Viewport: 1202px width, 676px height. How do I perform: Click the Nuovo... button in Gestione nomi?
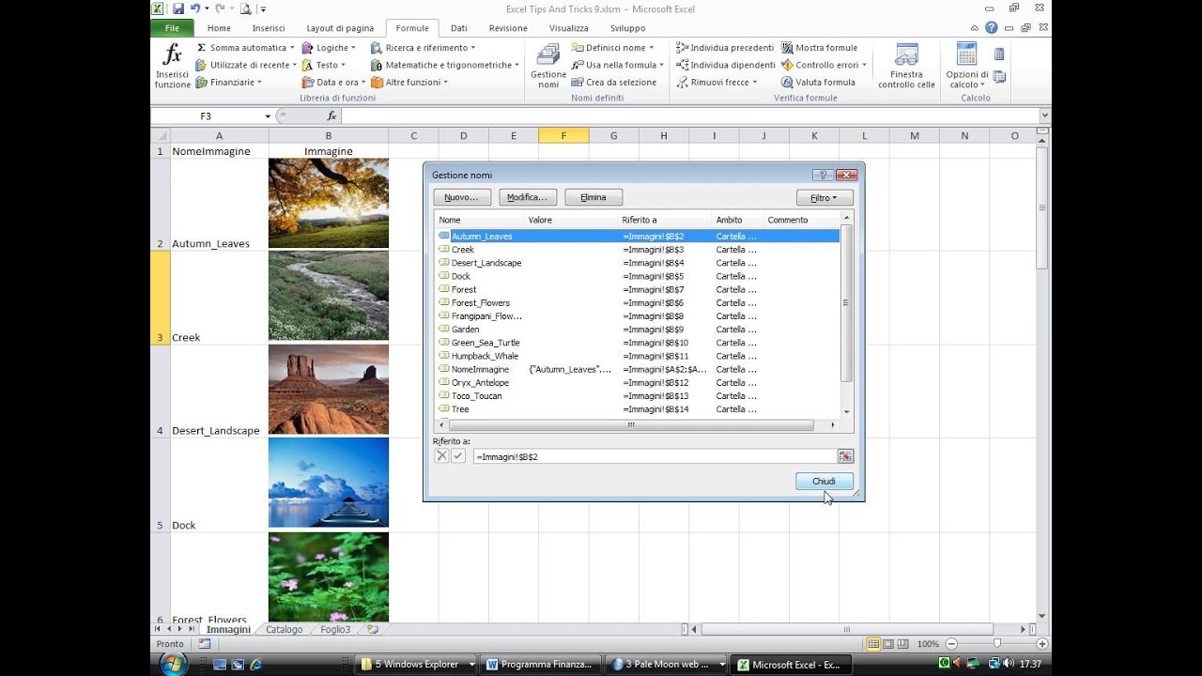[x=461, y=197]
